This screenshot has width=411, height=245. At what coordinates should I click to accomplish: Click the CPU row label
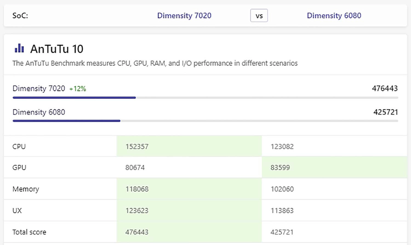tap(19, 146)
